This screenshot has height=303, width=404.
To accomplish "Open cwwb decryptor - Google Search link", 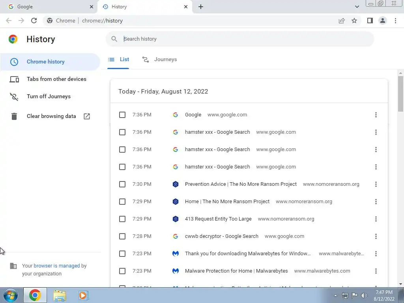I will 222,236.
